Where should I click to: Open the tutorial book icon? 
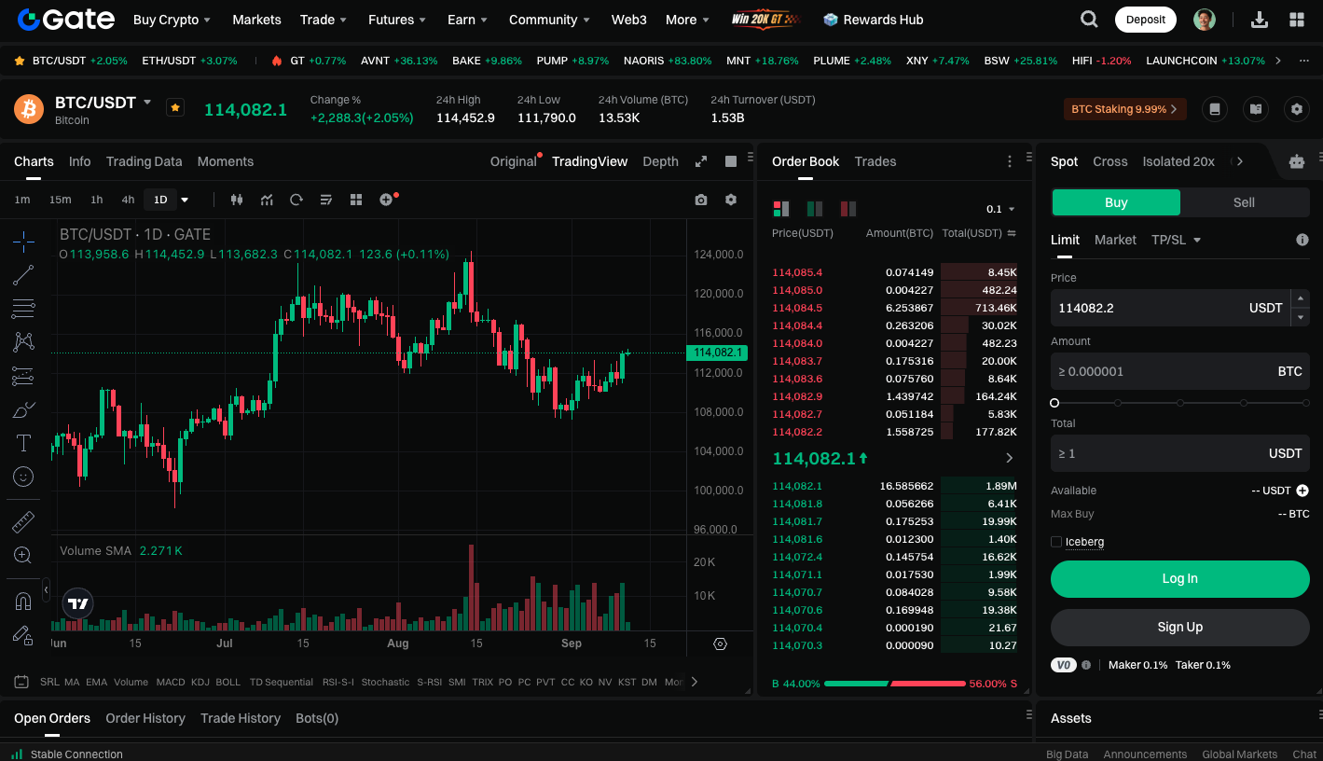(x=1256, y=109)
